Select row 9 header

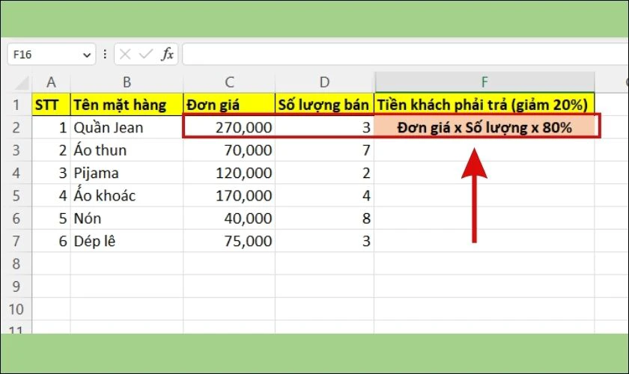[x=16, y=286]
